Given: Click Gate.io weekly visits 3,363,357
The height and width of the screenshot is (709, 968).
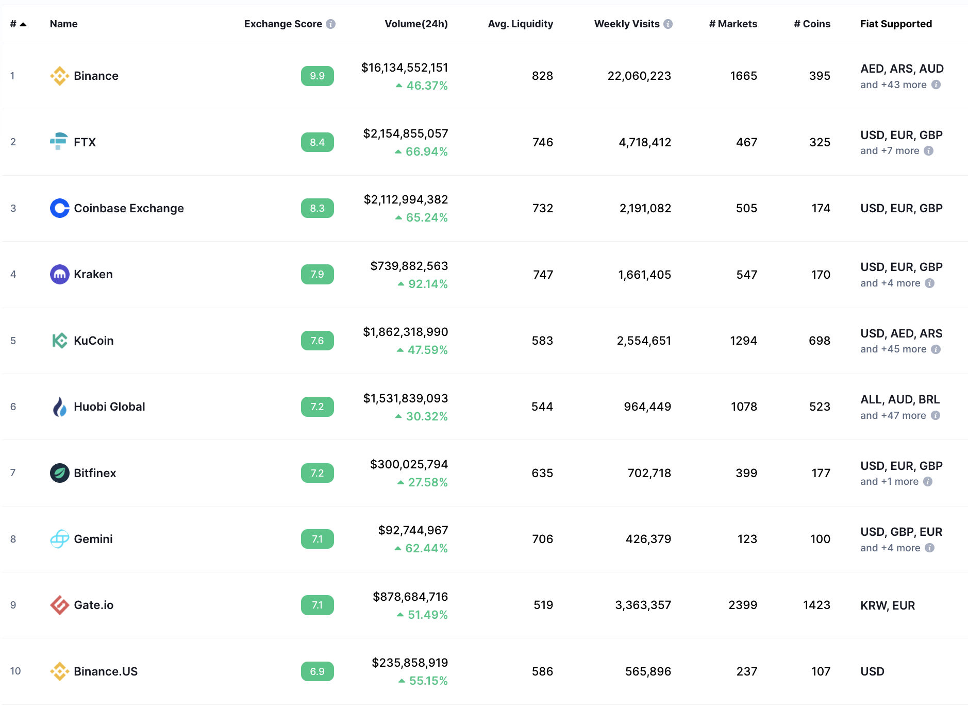Looking at the screenshot, I should pos(643,605).
